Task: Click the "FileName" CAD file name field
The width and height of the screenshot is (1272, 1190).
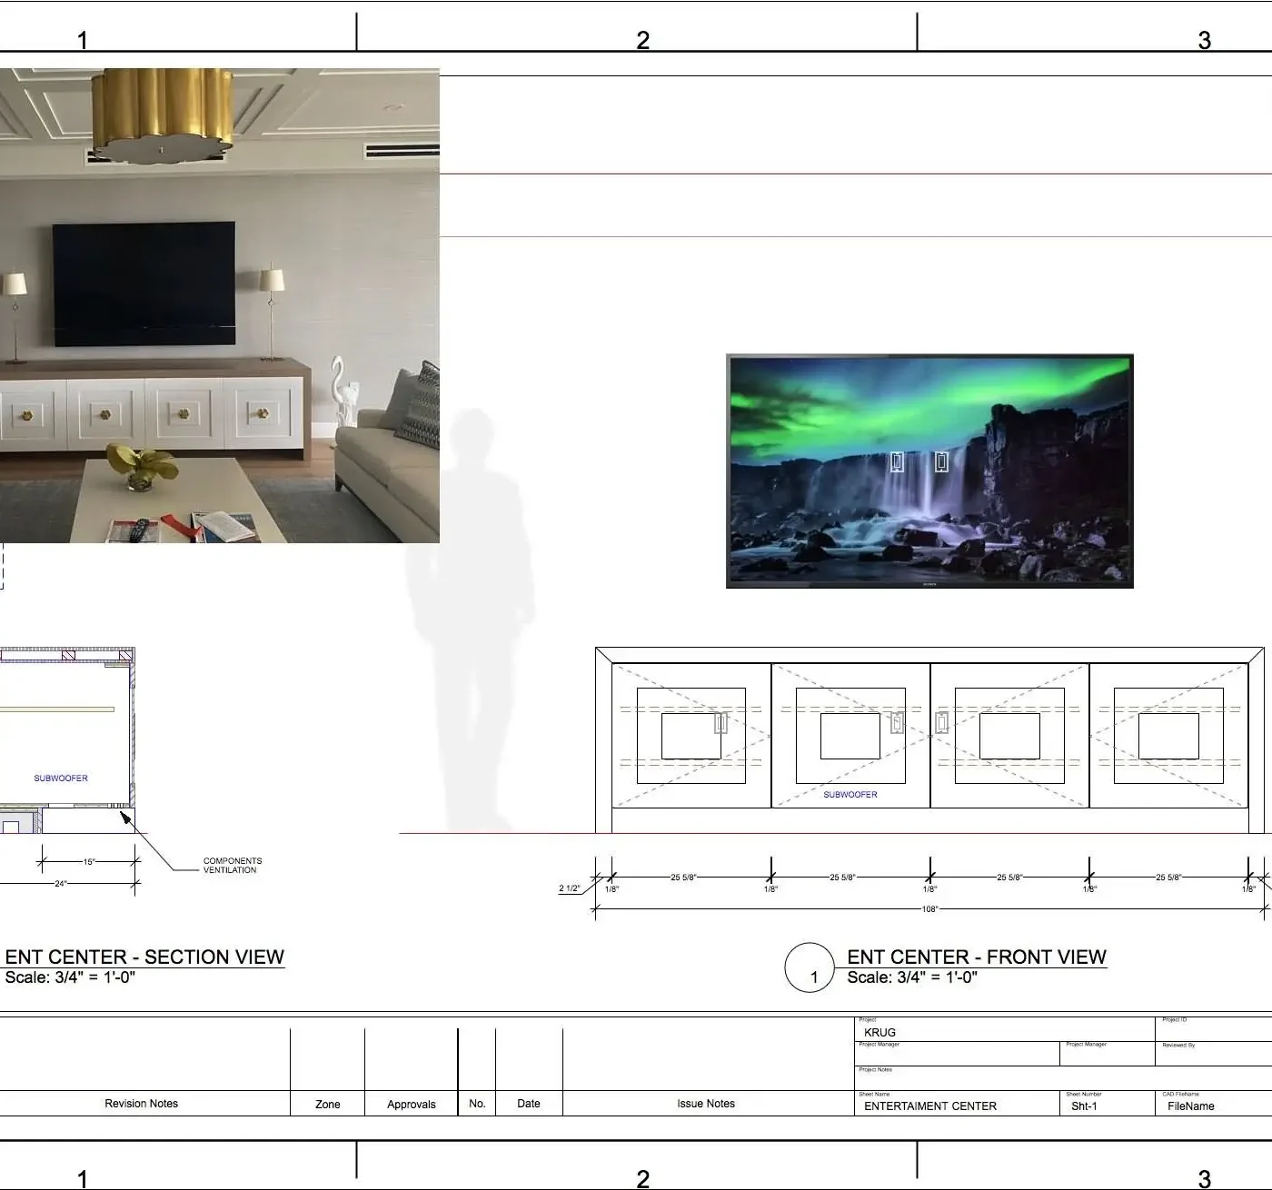Action: point(1191,1106)
